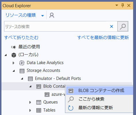The image size is (136, 115).
Task: Click the Tables grid icon
Action: tap(39, 110)
